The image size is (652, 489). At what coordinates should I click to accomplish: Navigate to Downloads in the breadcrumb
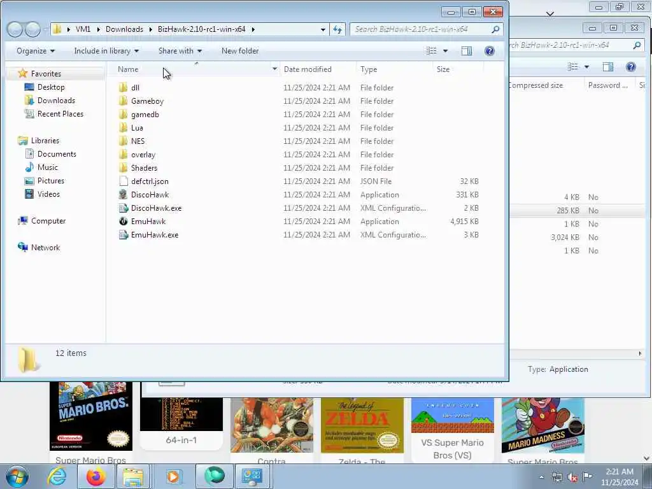(x=124, y=29)
